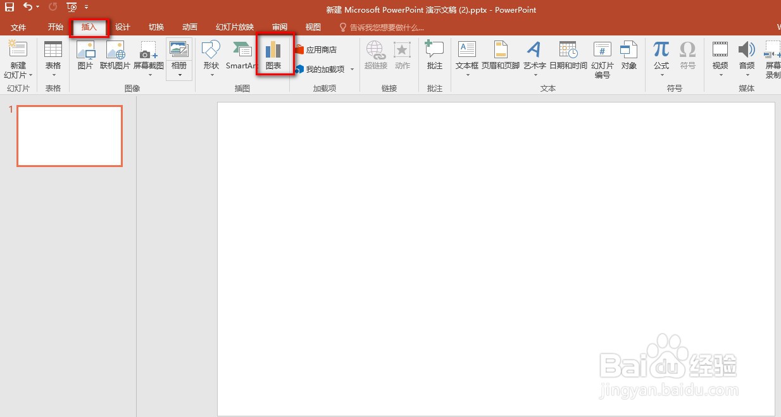Switch to the 视图 ribbon tab
The width and height of the screenshot is (781, 417).
click(x=313, y=27)
